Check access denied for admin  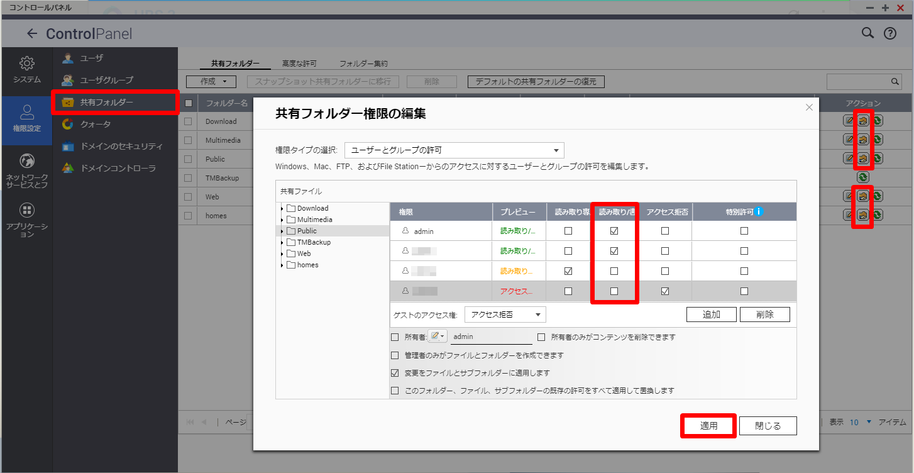665,231
